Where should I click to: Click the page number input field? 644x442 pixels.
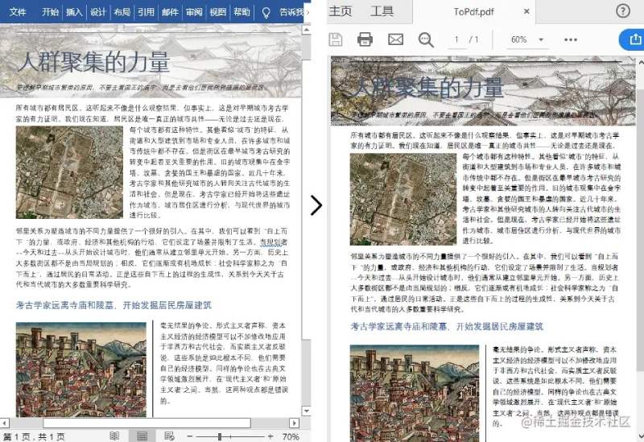(x=456, y=39)
